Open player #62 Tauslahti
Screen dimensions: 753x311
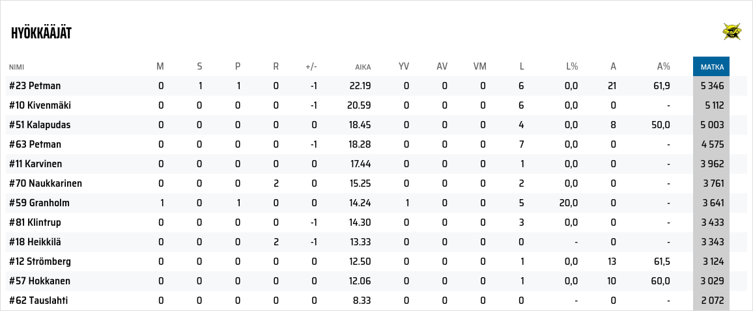click(x=38, y=301)
